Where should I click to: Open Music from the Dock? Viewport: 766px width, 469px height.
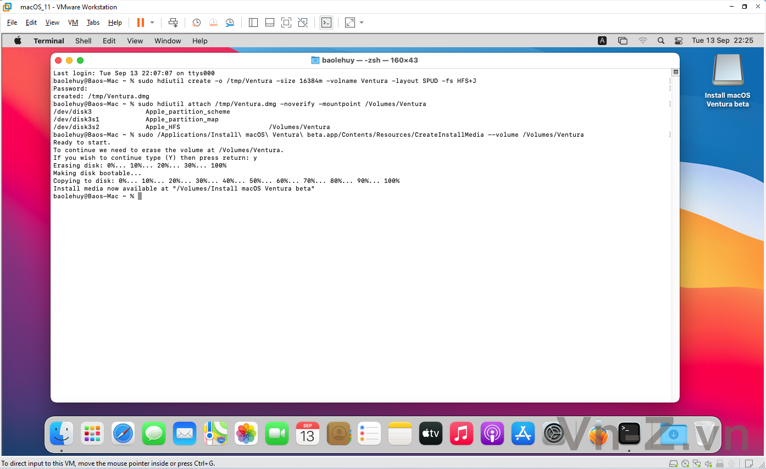462,434
